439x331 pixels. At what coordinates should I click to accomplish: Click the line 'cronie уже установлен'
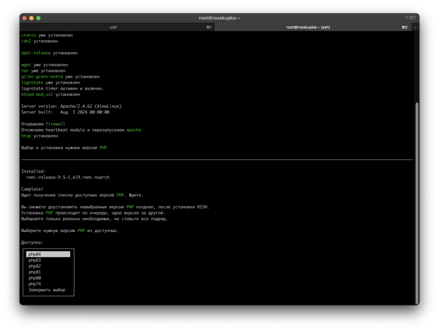coord(47,35)
